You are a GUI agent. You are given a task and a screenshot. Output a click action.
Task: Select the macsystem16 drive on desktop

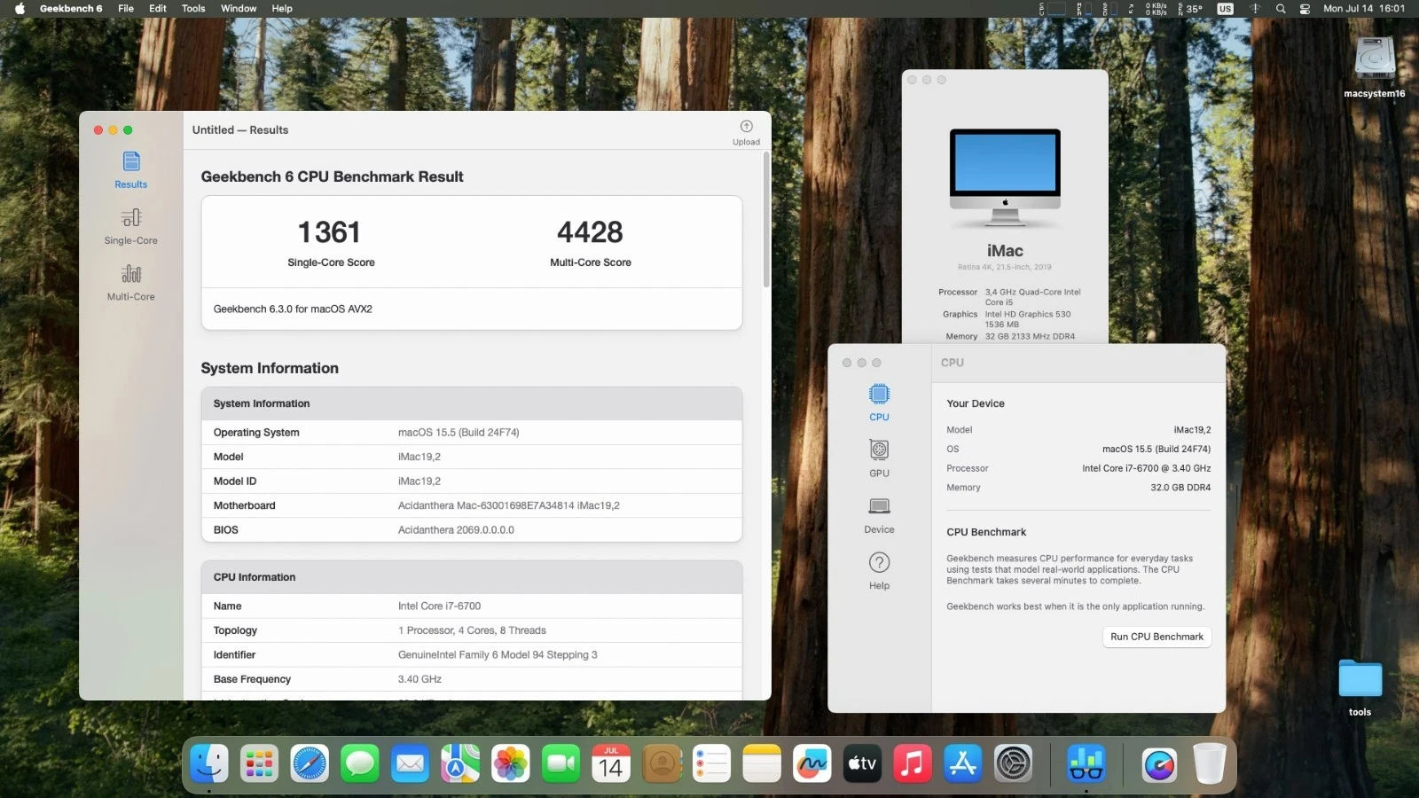pyautogui.click(x=1374, y=66)
